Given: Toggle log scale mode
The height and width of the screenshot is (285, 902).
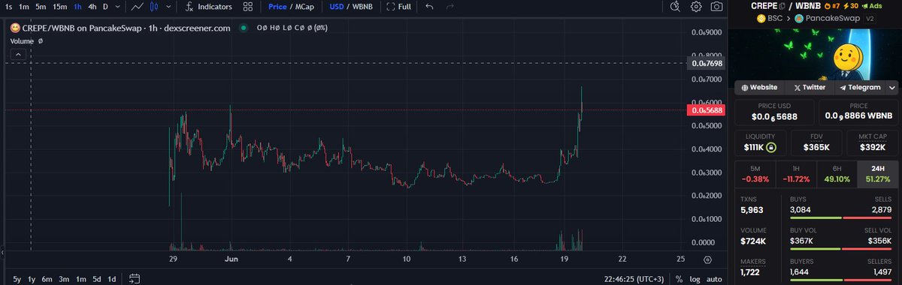Looking at the screenshot, I should [x=695, y=278].
